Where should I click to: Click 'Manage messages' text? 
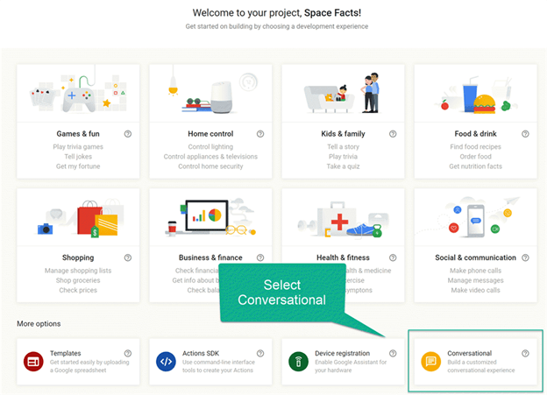475,280
